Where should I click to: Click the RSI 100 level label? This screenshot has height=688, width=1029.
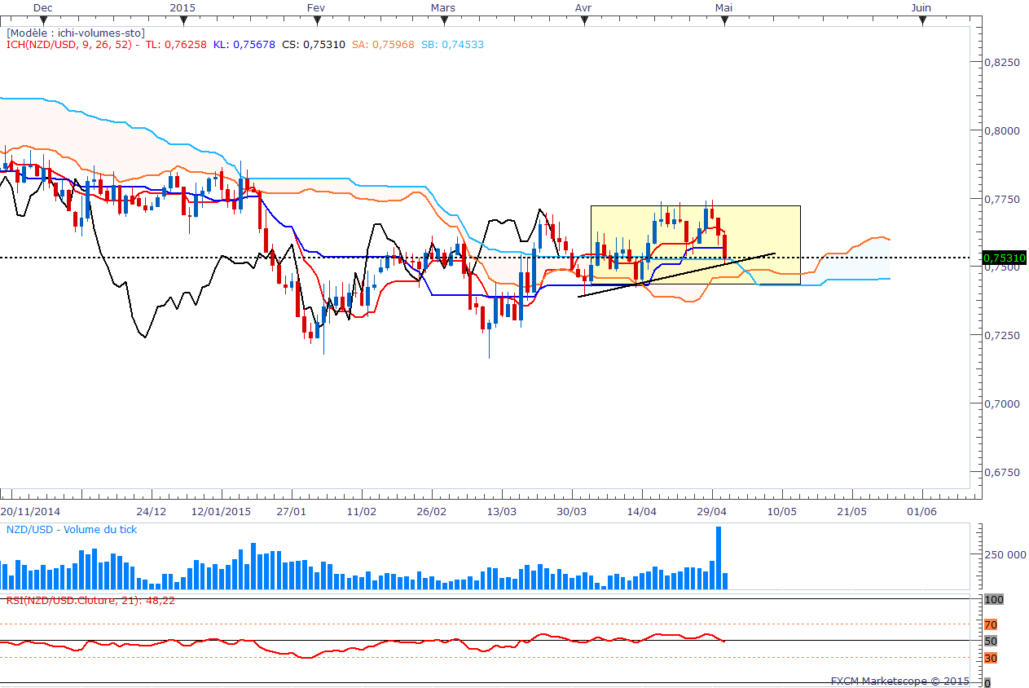(x=994, y=599)
